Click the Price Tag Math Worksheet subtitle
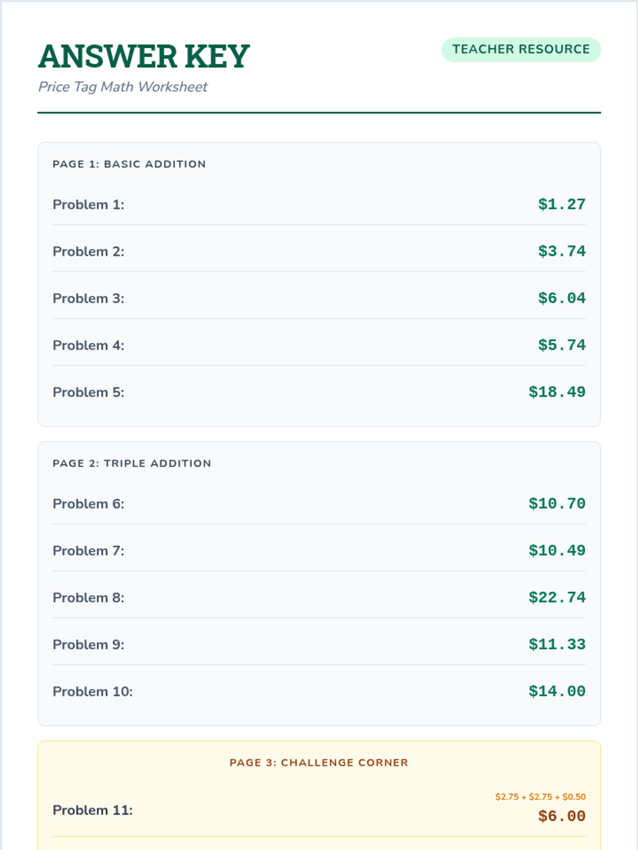Image resolution: width=638 pixels, height=850 pixels. pos(123,87)
